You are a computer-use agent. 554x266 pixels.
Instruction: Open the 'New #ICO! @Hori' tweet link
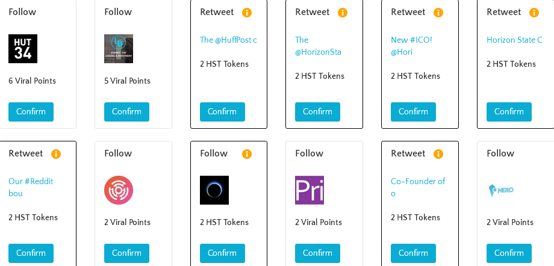[412, 46]
